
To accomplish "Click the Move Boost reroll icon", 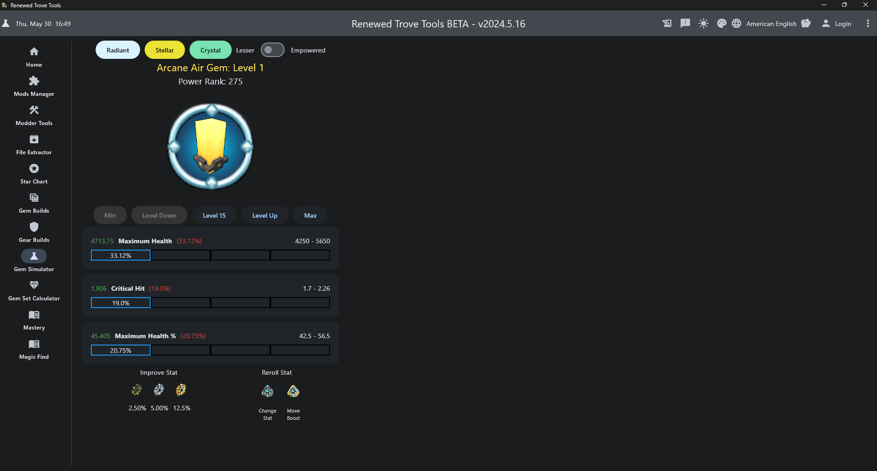I will (x=293, y=392).
